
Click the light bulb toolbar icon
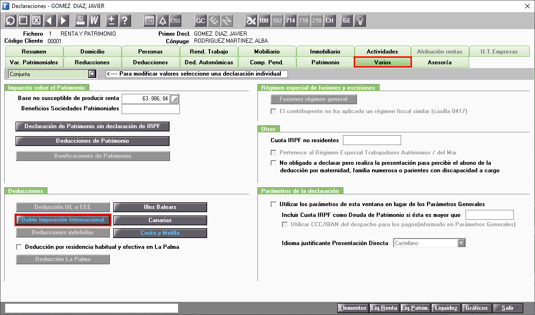[x=360, y=21]
